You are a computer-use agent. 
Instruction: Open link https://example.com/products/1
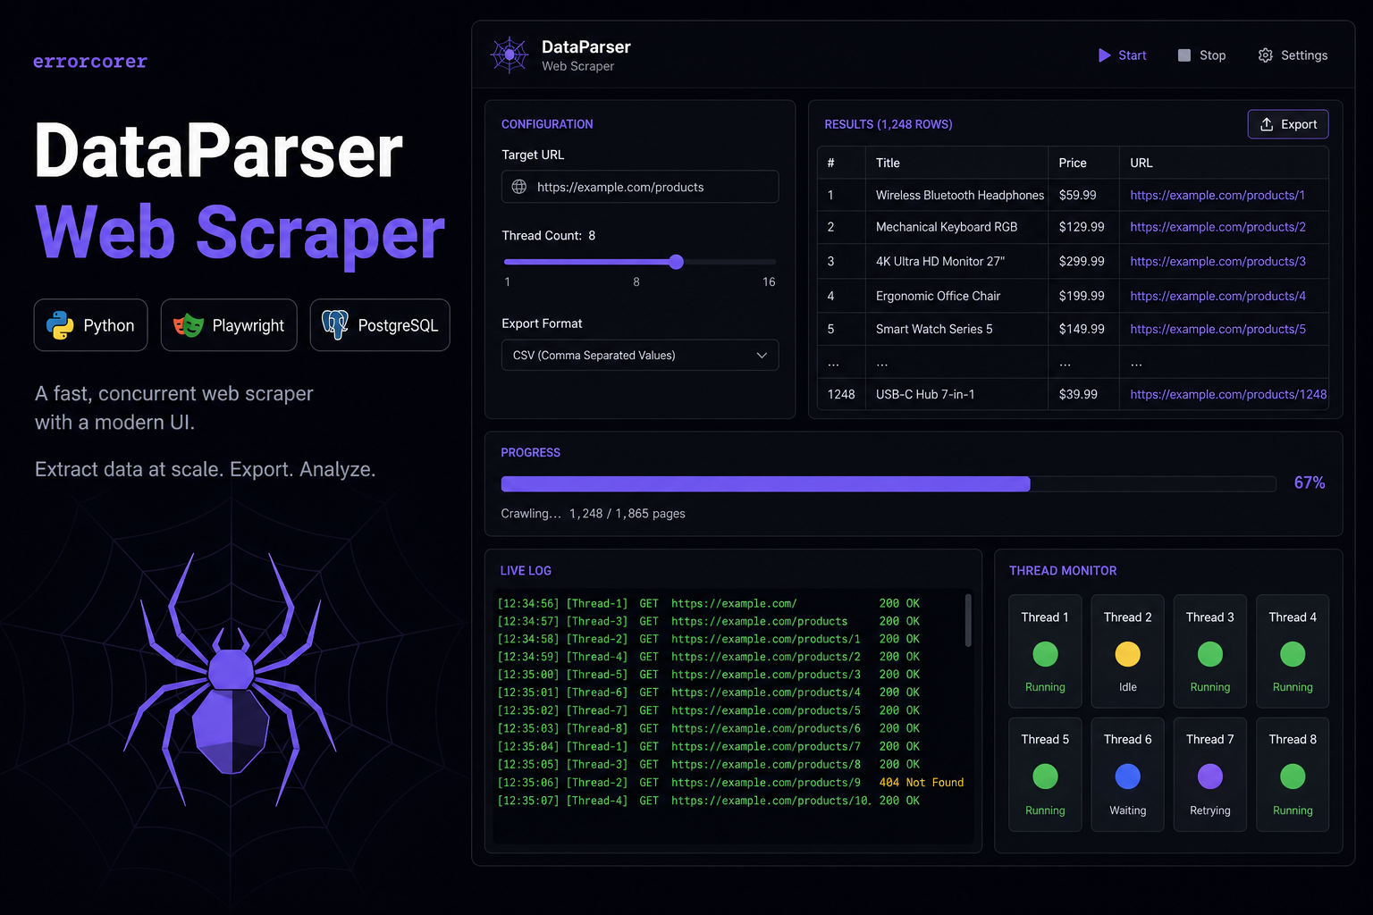click(1217, 195)
